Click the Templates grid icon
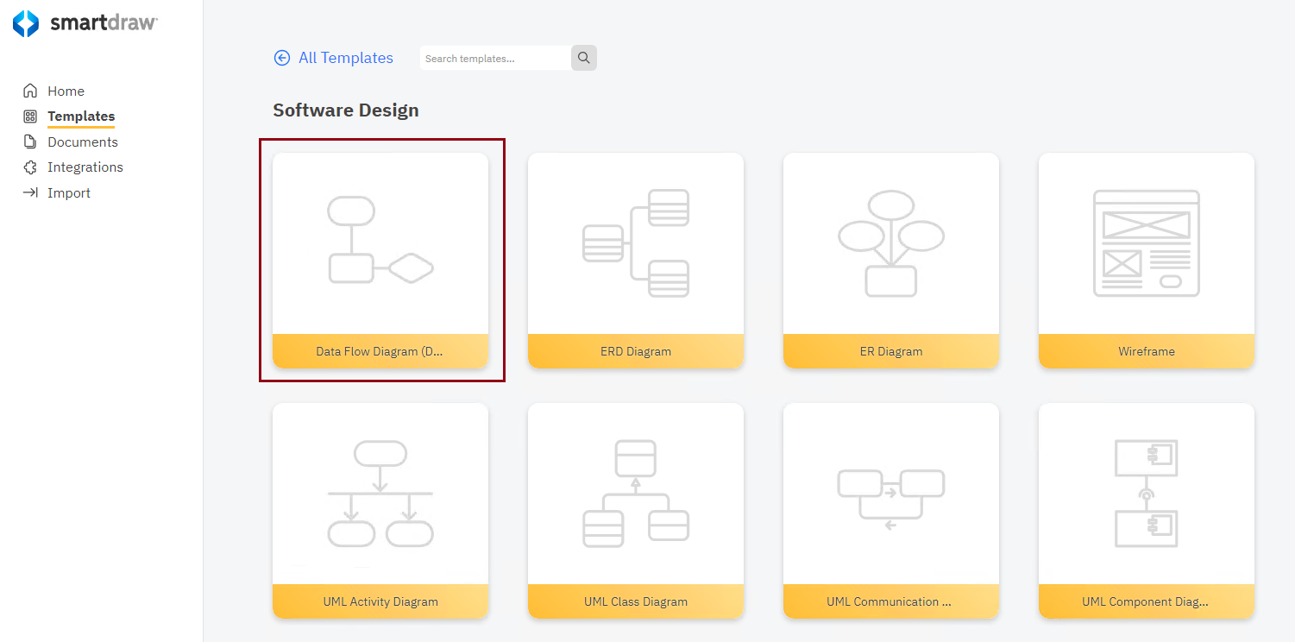Screen dimensions: 1295x642 click(x=29, y=116)
